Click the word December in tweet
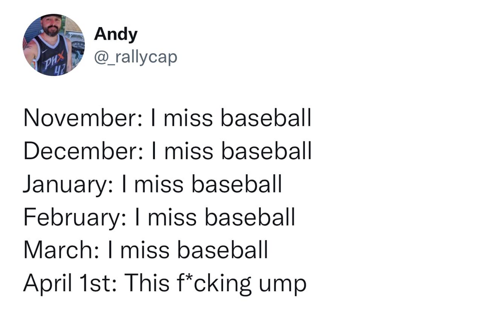This screenshot has height=315, width=484. (83, 151)
